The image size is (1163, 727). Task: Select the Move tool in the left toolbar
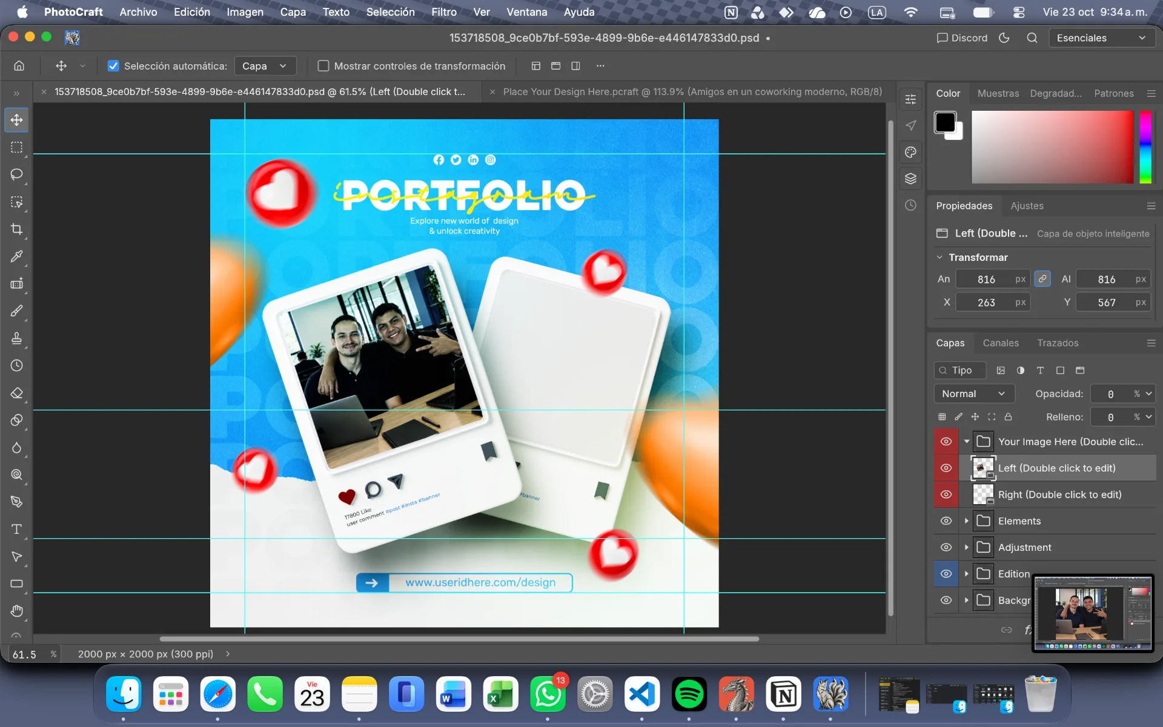(17, 120)
